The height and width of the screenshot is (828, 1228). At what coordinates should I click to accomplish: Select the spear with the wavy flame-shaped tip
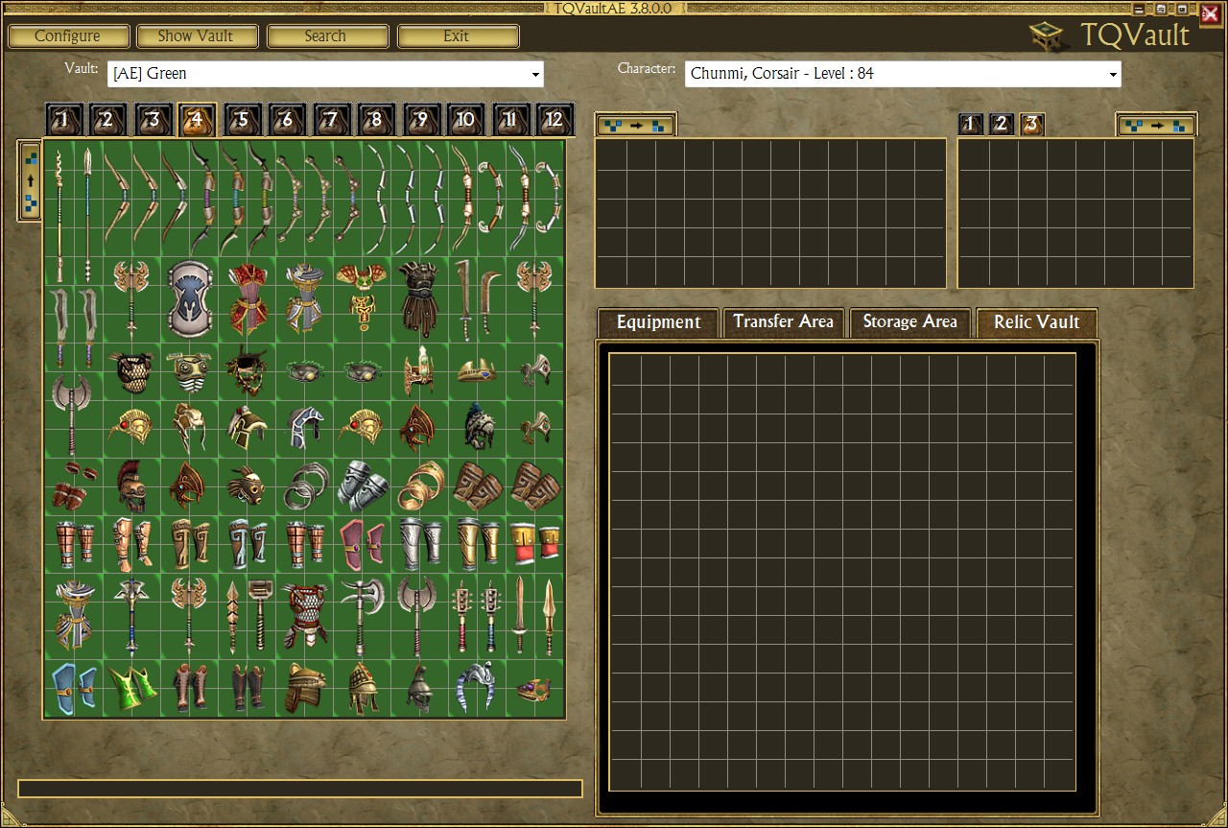[59, 214]
